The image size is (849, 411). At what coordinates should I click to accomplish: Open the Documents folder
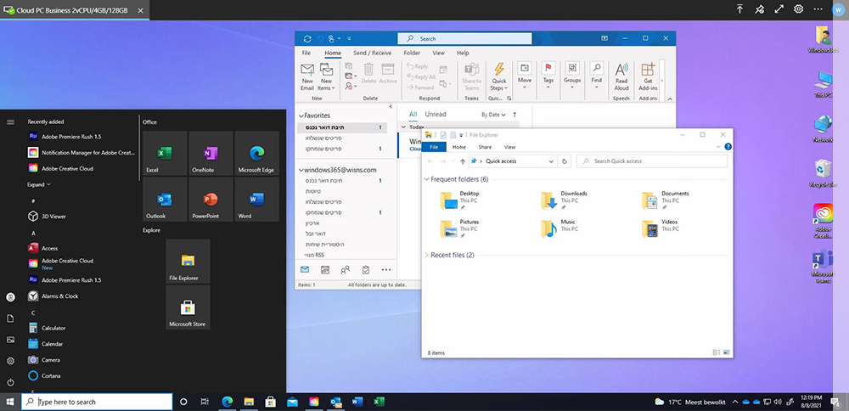click(x=665, y=200)
